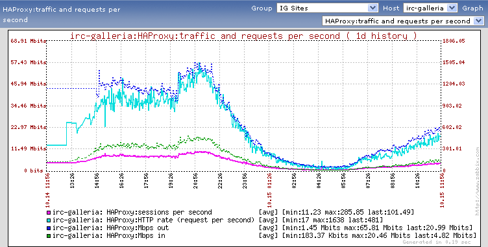Image resolution: width=488 pixels, height=247 pixels.
Task: Click the '602.02' right axis label
Action: [x=452, y=127]
